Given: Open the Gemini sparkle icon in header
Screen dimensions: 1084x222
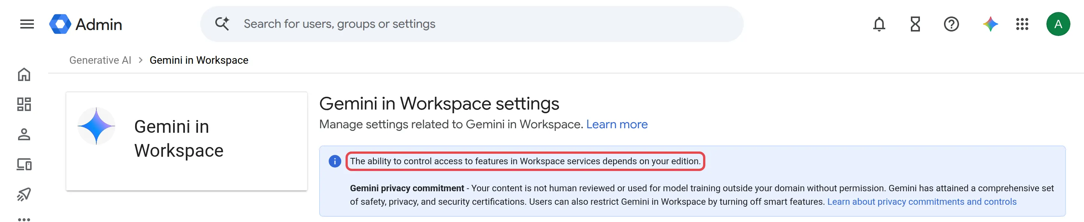Looking at the screenshot, I should coord(990,24).
